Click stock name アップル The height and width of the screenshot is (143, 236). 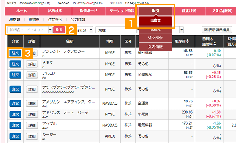point(49,124)
